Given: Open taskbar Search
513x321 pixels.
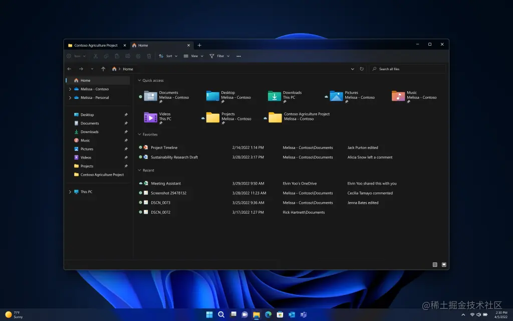Looking at the screenshot, I should [x=221, y=314].
